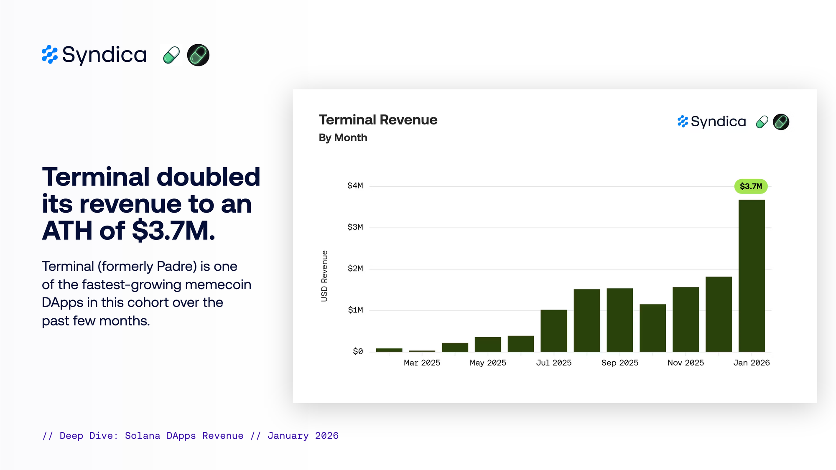Click the dark circular pill icon in the header

tap(198, 55)
